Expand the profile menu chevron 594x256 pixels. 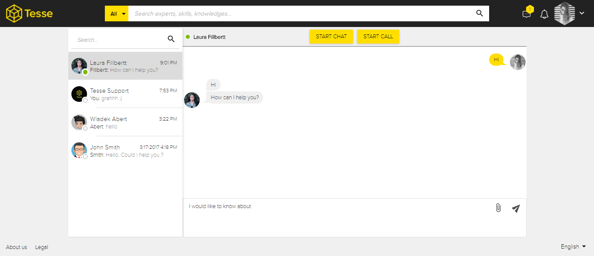(x=582, y=13)
